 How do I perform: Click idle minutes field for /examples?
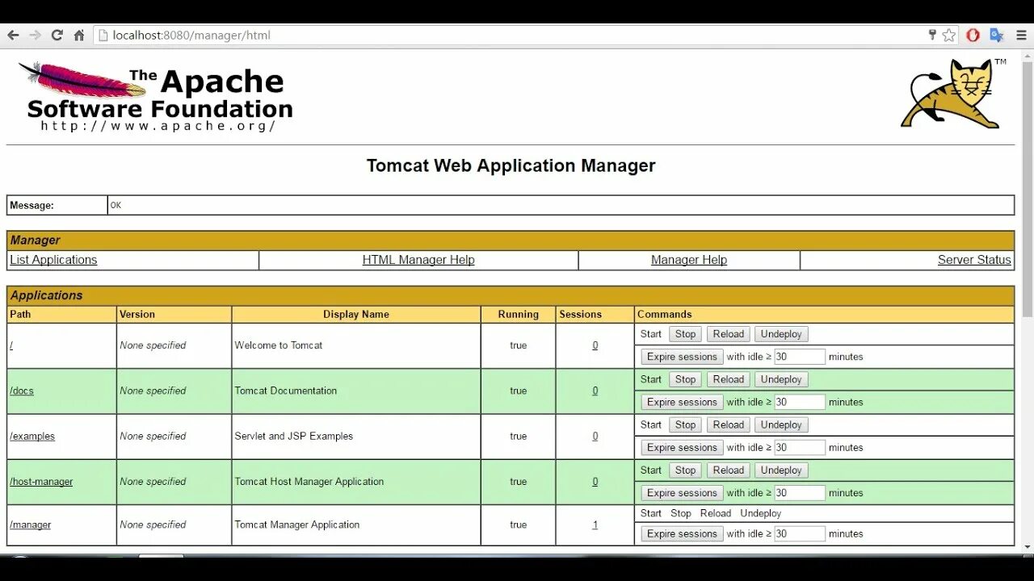point(800,447)
